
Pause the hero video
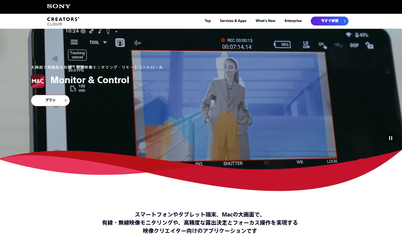coord(391,138)
